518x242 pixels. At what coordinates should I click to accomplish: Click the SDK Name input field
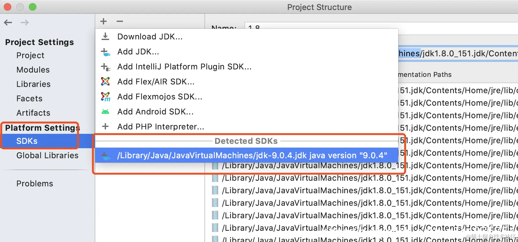pyautogui.click(x=381, y=28)
